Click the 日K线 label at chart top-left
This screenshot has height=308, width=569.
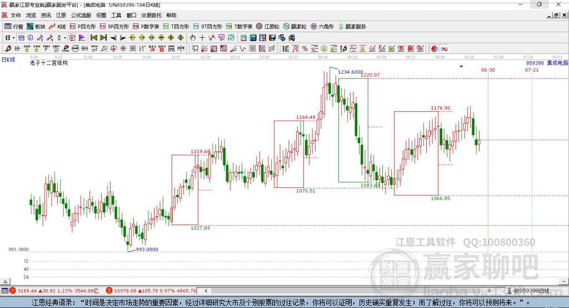[8, 59]
